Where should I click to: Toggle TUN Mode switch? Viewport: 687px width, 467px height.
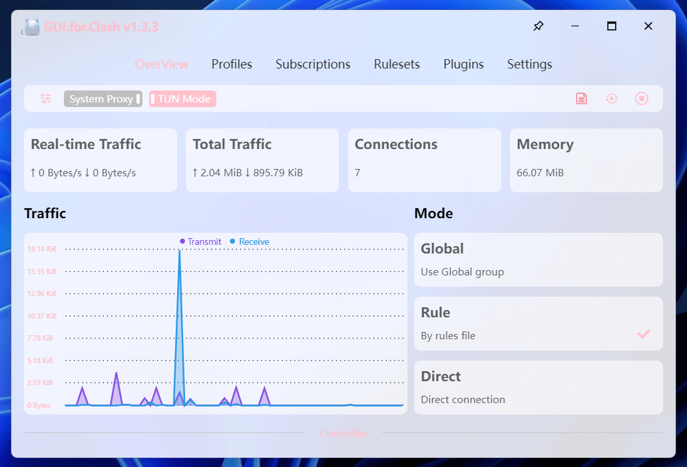pyautogui.click(x=182, y=99)
